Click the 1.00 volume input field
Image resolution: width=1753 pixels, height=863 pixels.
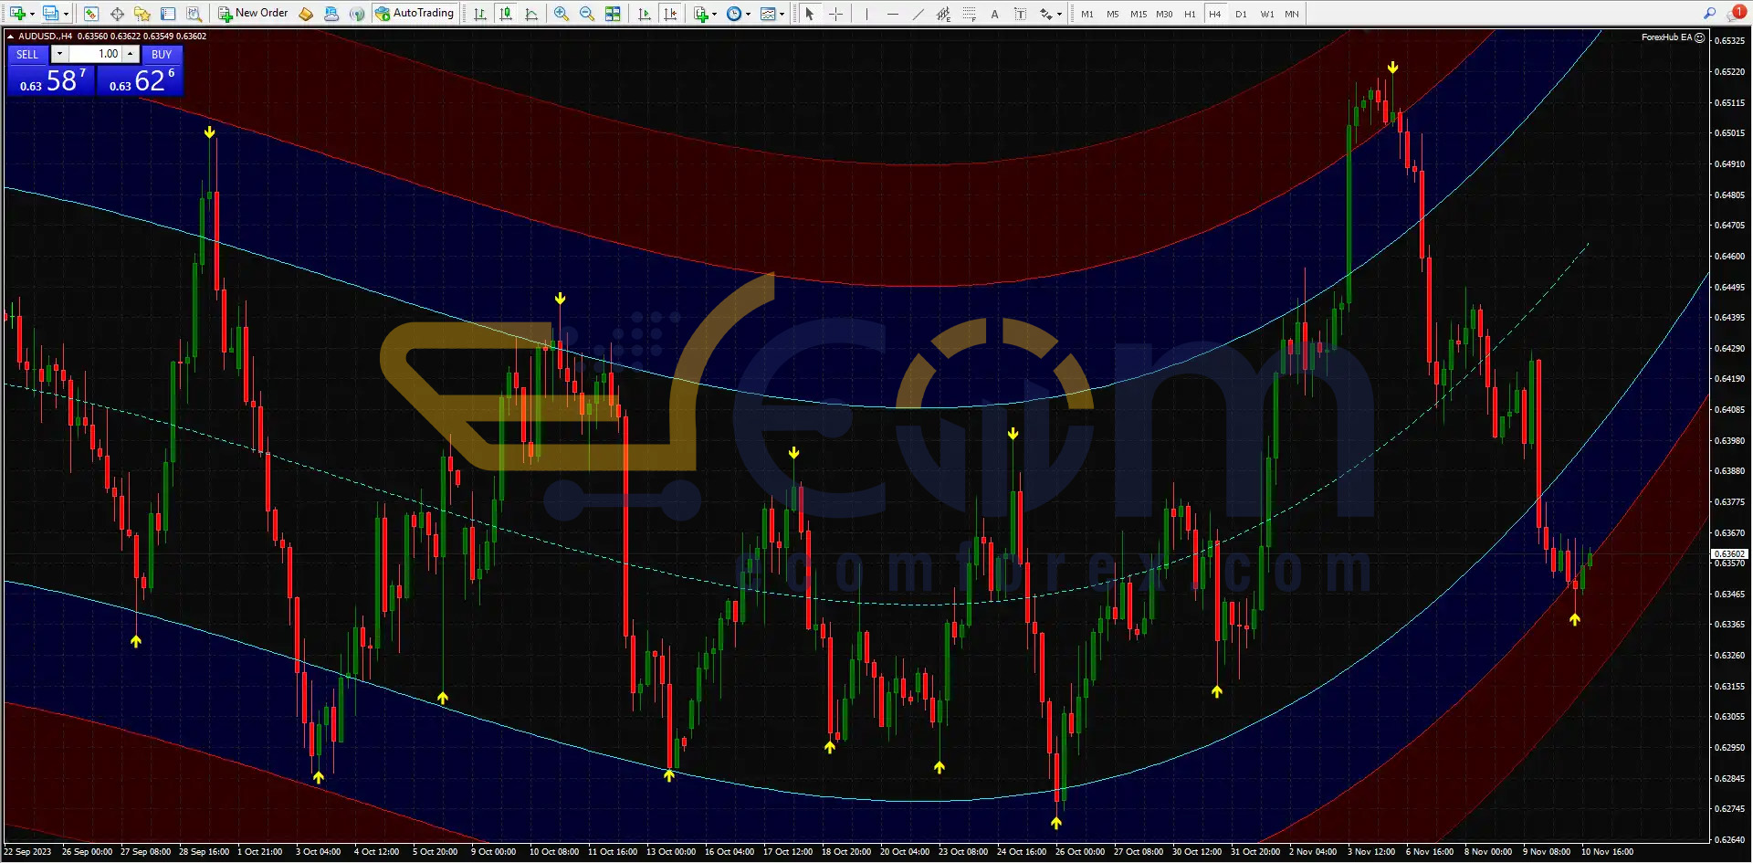click(95, 54)
